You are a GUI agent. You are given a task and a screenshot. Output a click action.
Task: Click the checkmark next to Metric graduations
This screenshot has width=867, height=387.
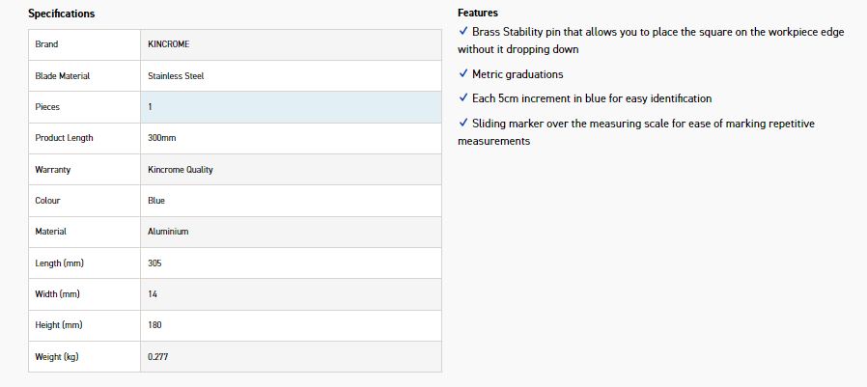coord(463,74)
